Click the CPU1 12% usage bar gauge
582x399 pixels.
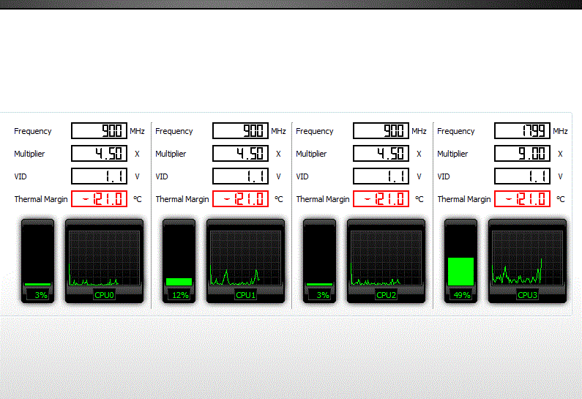[x=179, y=261]
